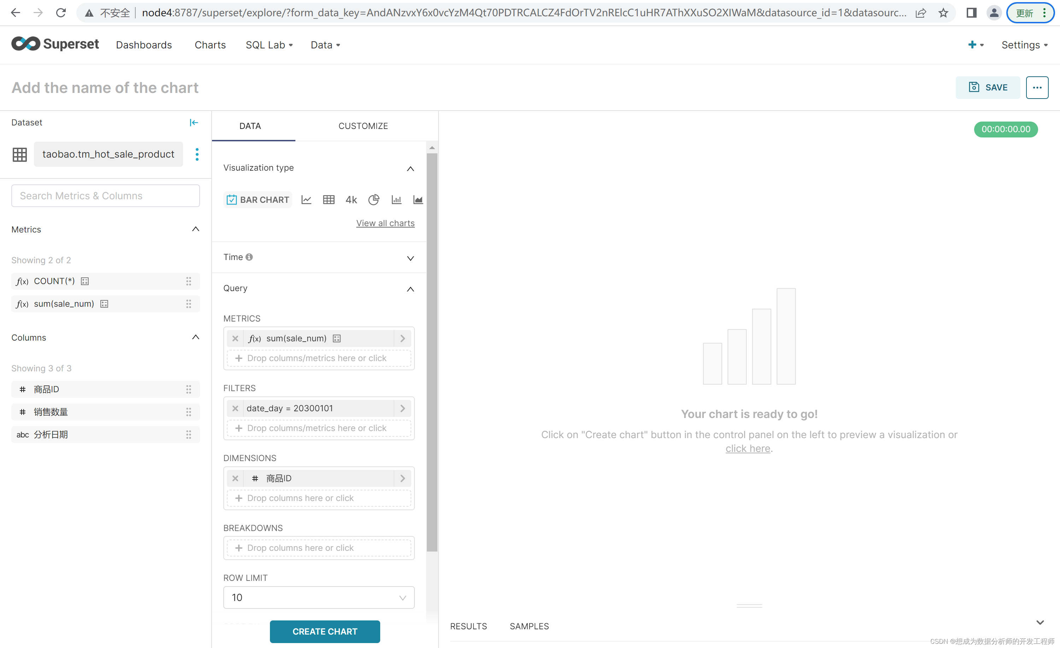
Task: Switch to the CUSTOMIZE tab
Action: tap(364, 126)
